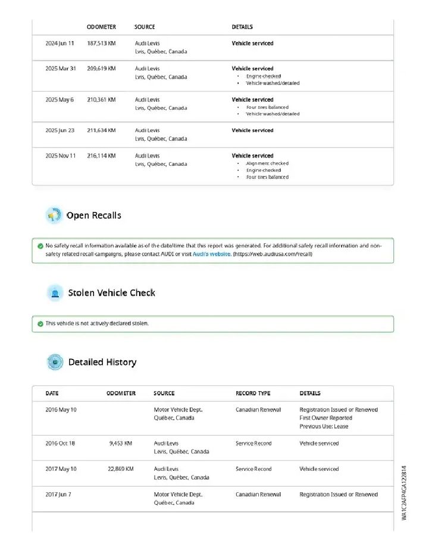426x551 pixels.
Task: Select the Detailed History heading
Action: click(x=102, y=362)
